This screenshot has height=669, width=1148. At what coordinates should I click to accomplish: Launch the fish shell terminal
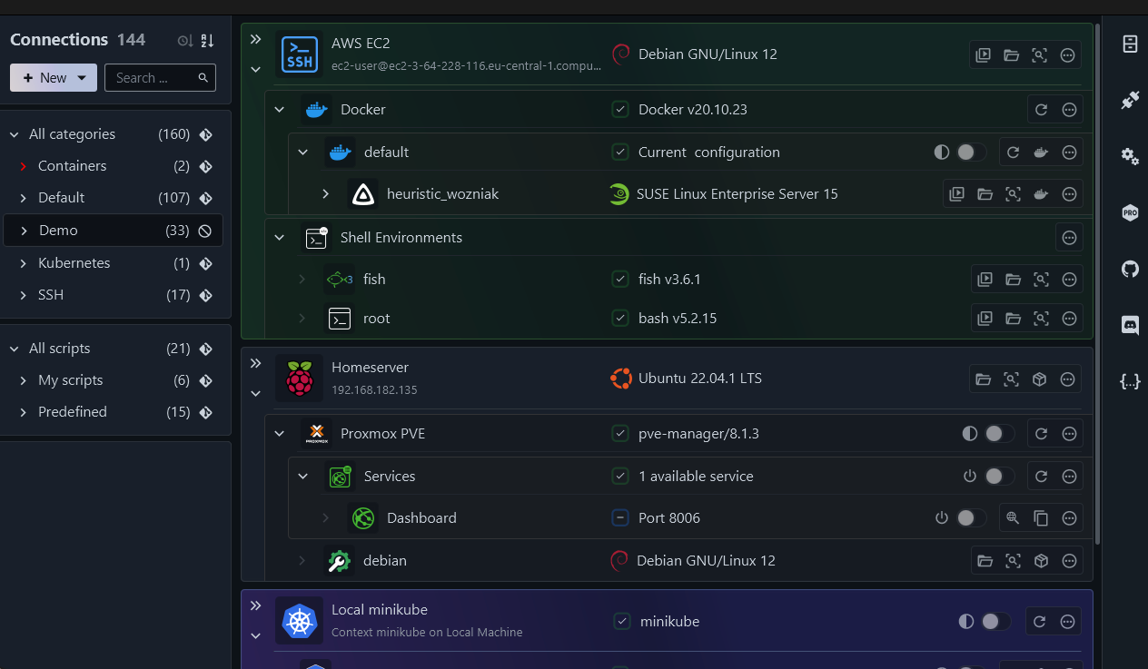point(985,280)
